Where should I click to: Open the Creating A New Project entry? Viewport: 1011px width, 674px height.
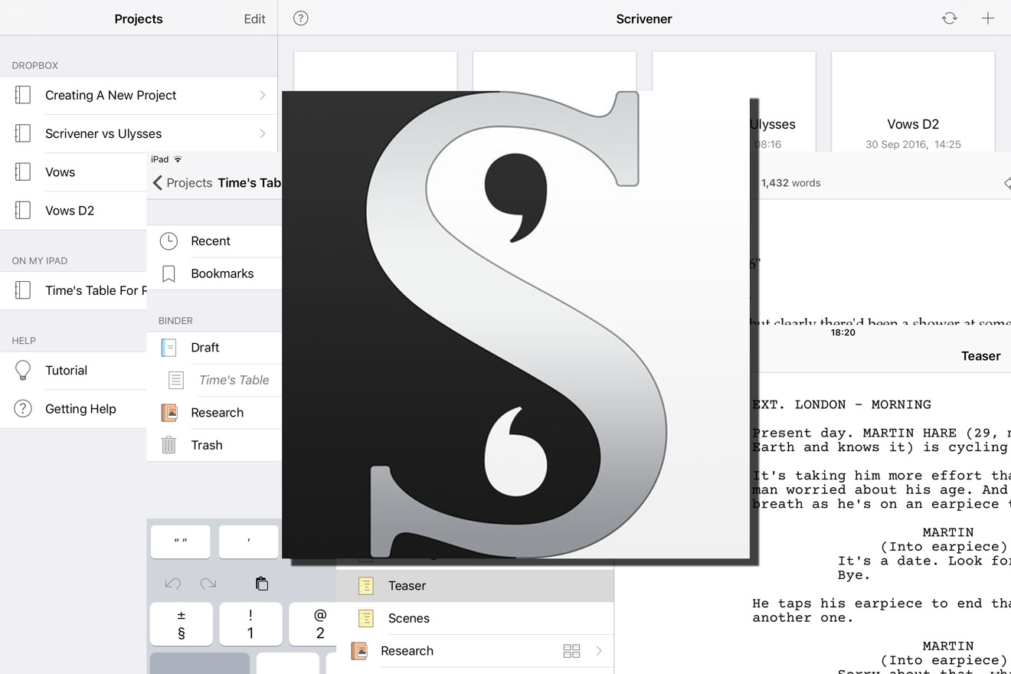(139, 95)
